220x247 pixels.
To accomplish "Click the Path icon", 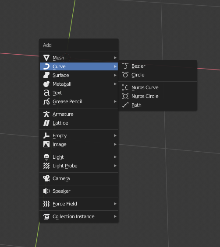I will (125, 105).
